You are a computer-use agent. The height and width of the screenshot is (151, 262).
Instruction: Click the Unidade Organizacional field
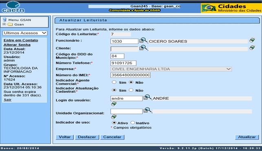tap(126, 111)
